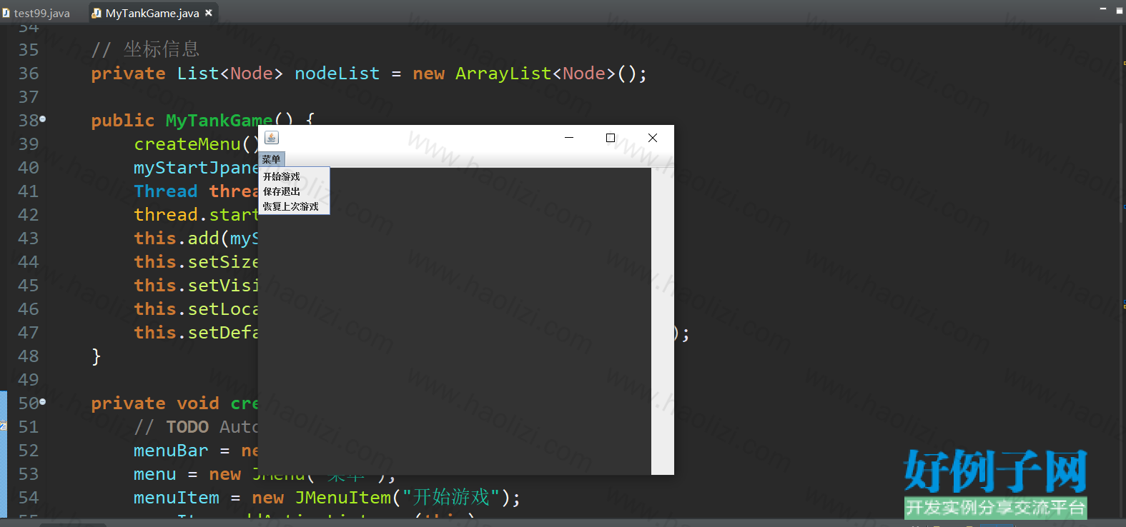Select the MyTankGame.java editor tab
Viewport: 1126px width, 527px height.
pos(152,13)
